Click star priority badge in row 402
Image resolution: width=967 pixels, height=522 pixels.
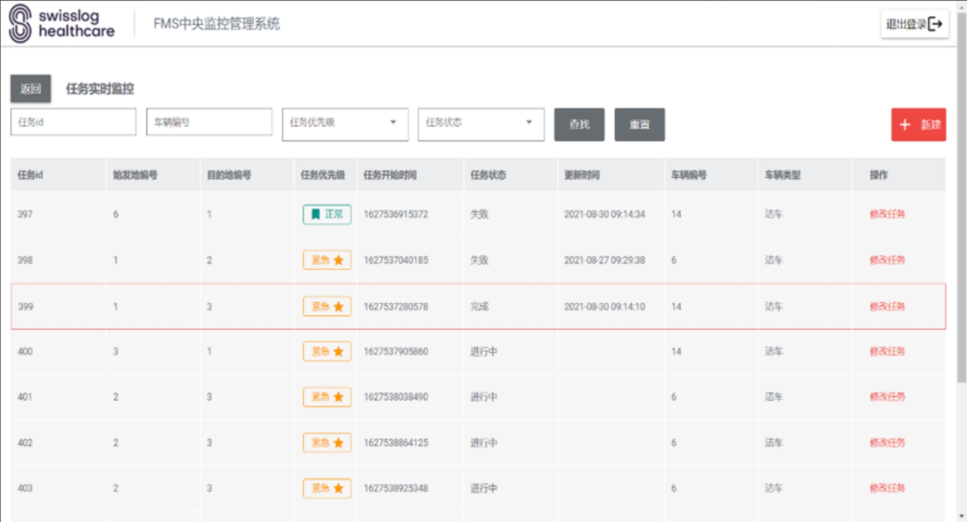(327, 442)
